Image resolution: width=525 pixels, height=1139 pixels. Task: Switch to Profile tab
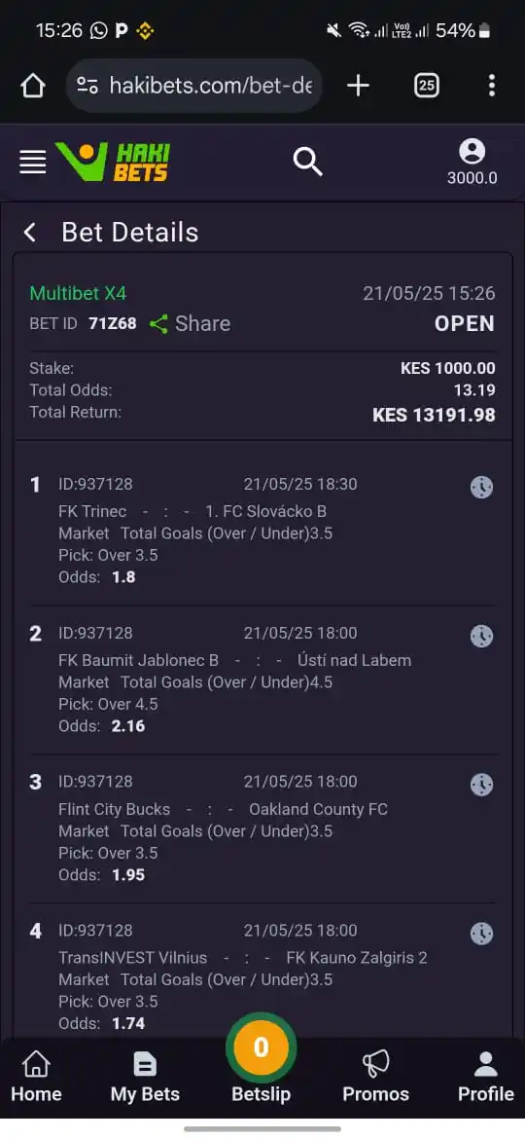coord(486,1078)
